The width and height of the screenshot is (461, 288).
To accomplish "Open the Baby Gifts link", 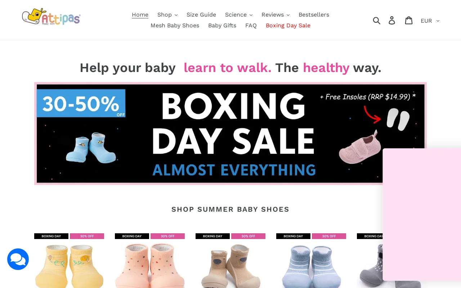I will 222,26.
